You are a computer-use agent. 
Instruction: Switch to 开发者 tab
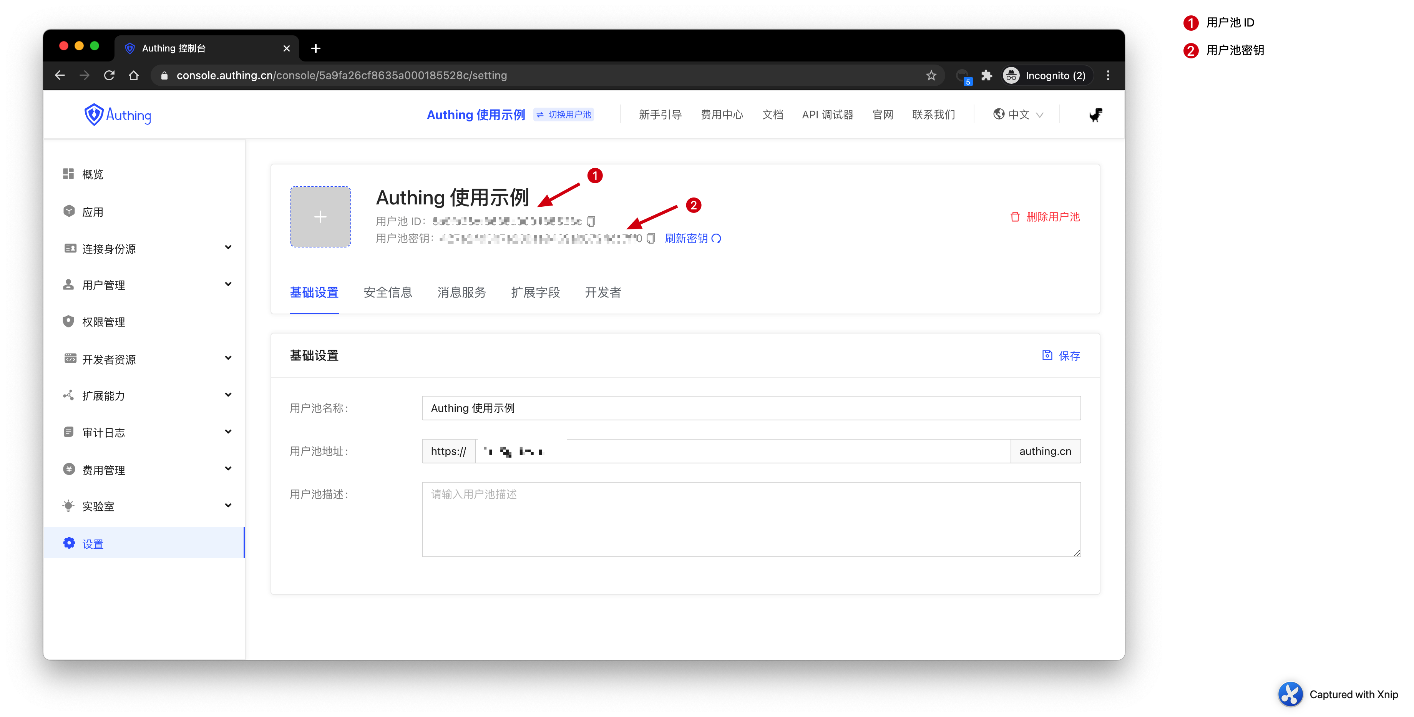click(x=603, y=293)
